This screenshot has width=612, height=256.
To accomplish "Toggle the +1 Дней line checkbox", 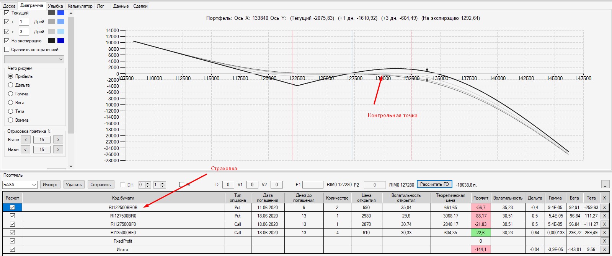I will [7, 22].
